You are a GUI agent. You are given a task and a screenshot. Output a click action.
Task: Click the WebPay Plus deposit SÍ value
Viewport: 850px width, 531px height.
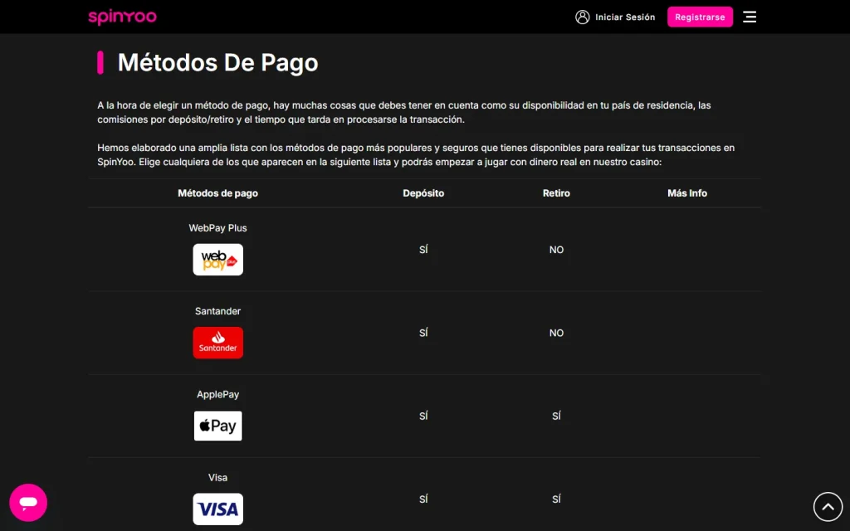(423, 250)
